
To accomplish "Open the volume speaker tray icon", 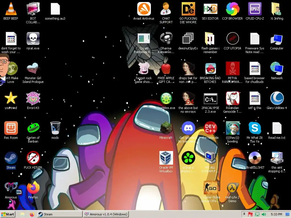I will point(264,215).
